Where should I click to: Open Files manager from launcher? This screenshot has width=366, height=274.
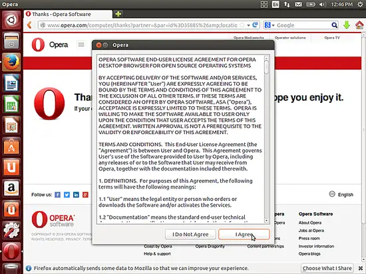[x=11, y=41]
